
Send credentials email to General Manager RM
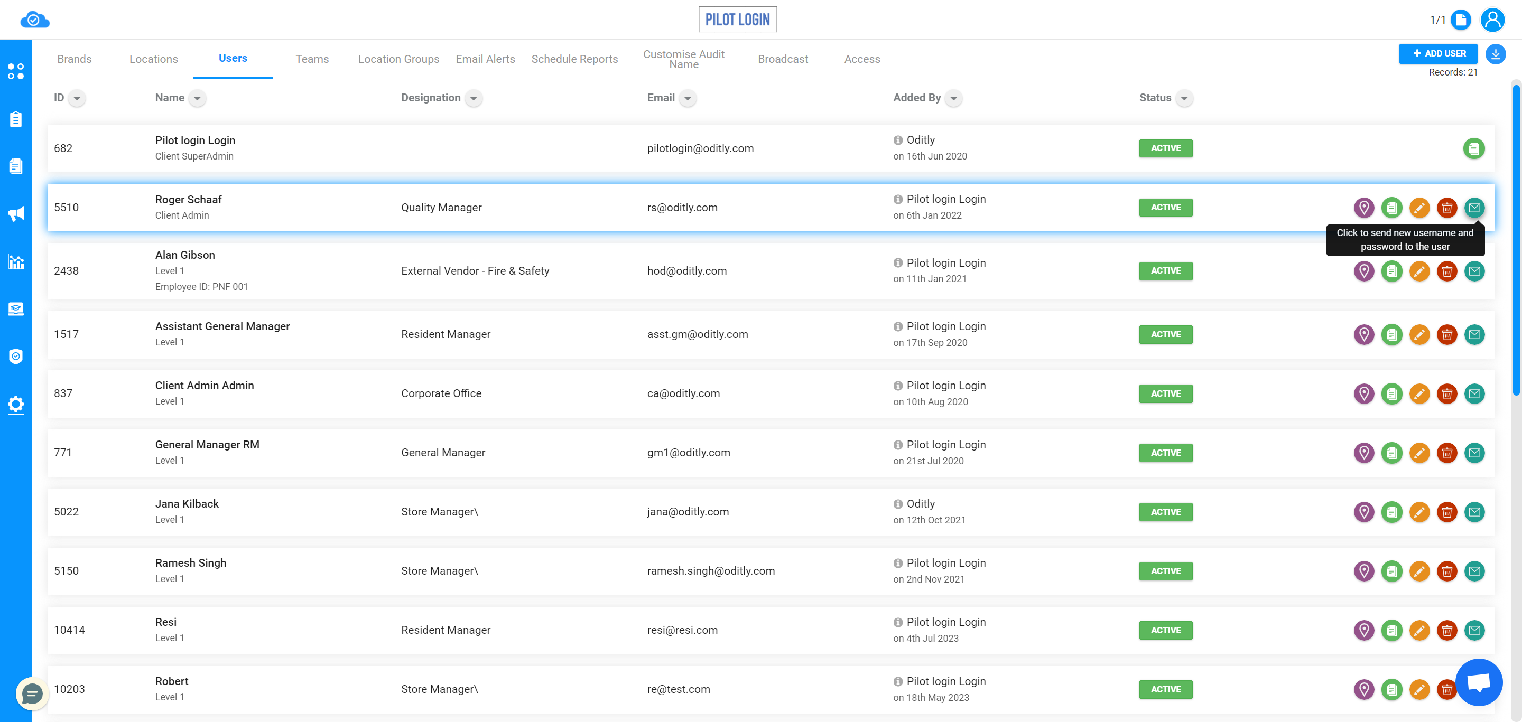(1474, 453)
